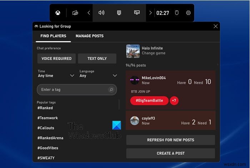Select the #Callouts popular tag
The height and width of the screenshot is (168, 250).
pos(46,128)
